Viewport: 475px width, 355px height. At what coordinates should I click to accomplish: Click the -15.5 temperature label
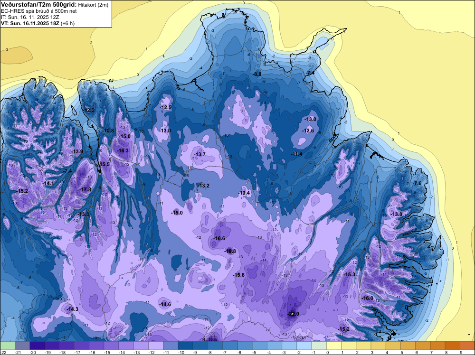tap(104, 164)
